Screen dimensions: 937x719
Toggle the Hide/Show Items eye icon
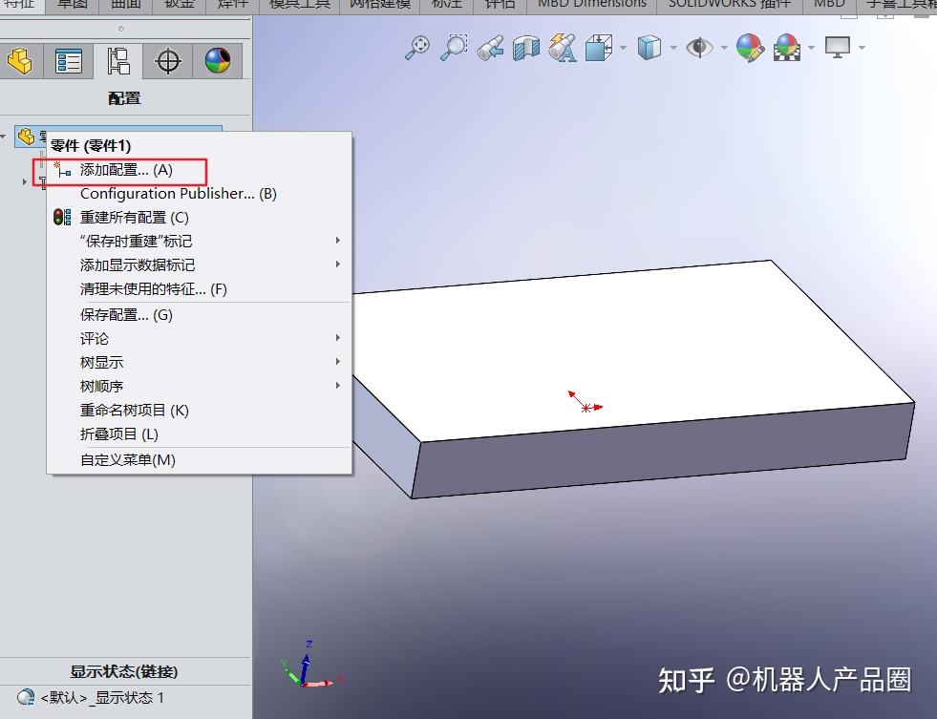(x=700, y=49)
